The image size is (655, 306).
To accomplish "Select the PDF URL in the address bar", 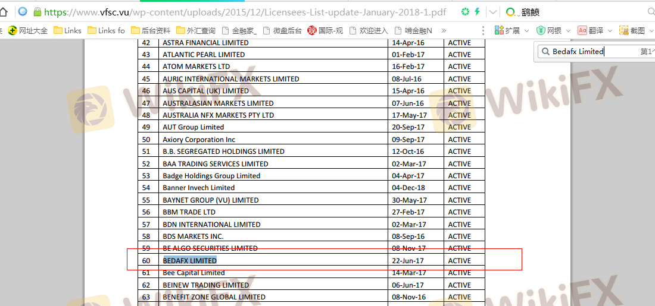I will coord(245,12).
